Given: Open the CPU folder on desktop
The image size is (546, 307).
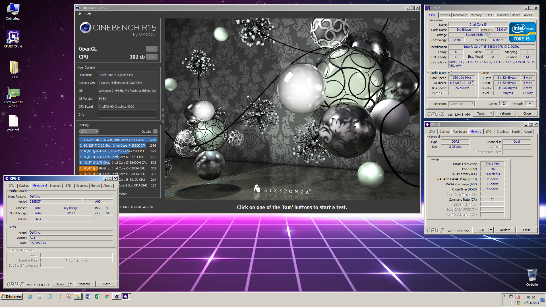Looking at the screenshot, I should [15, 69].
